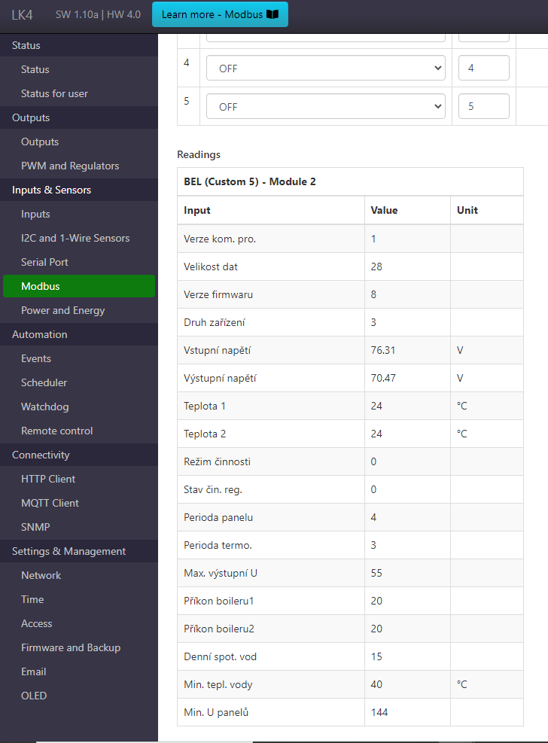Select Serial Port in the sidebar

pyautogui.click(x=44, y=262)
